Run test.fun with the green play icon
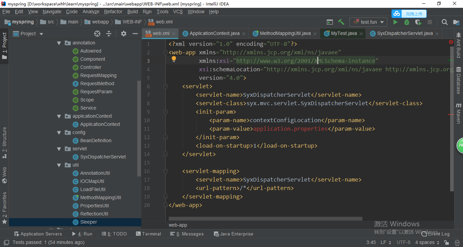The width and height of the screenshot is (463, 247). click(395, 22)
